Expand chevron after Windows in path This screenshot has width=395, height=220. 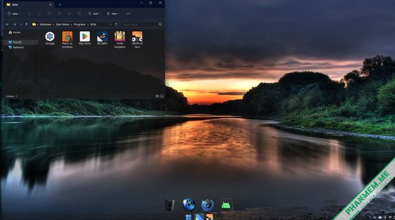pyautogui.click(x=54, y=24)
